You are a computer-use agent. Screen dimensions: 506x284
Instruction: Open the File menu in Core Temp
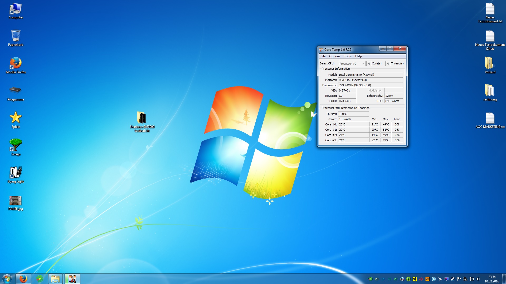pos(323,56)
